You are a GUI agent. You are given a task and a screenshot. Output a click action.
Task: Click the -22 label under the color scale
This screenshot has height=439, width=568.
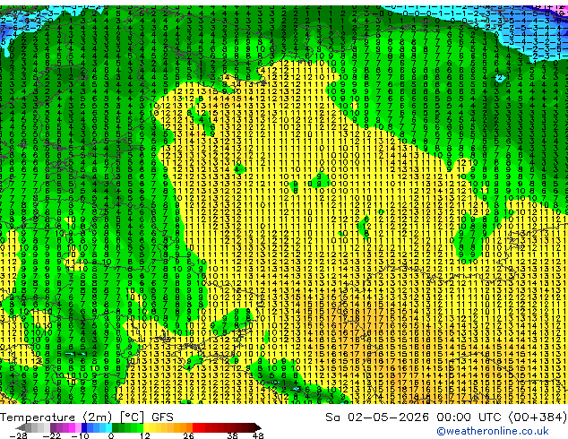point(51,435)
